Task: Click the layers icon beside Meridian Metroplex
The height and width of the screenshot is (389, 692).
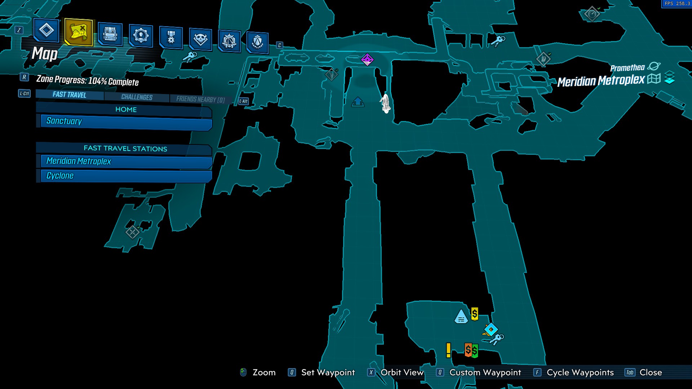Action: (670, 77)
